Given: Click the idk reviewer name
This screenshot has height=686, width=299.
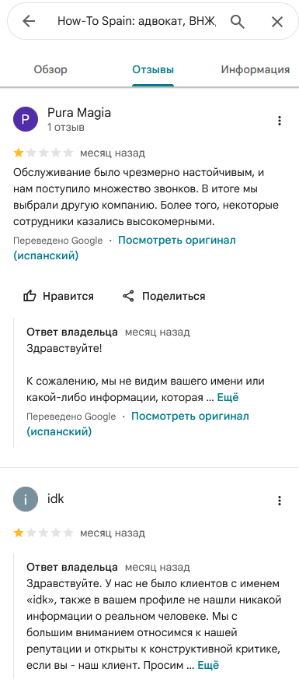Looking at the screenshot, I should click(x=55, y=499).
